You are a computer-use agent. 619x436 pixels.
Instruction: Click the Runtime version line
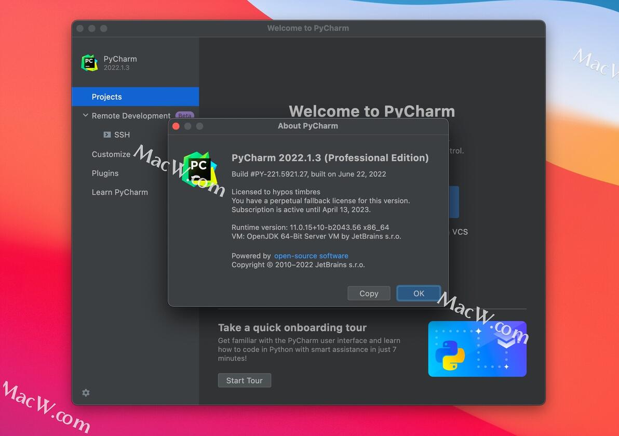(x=311, y=227)
